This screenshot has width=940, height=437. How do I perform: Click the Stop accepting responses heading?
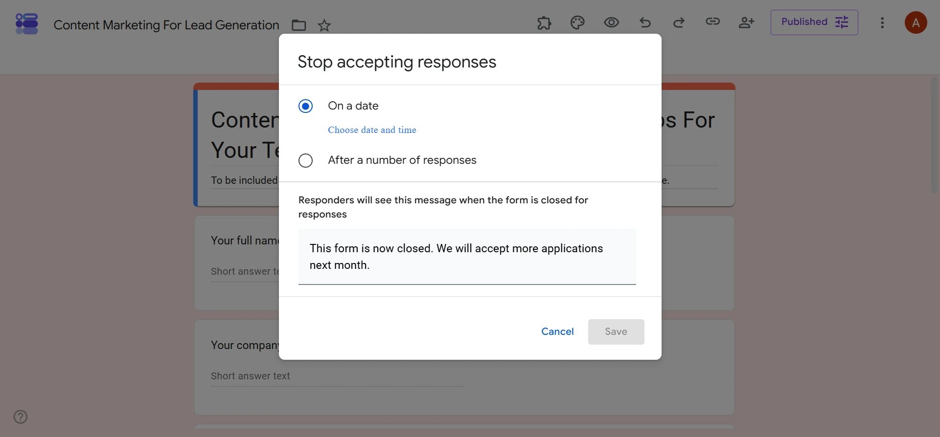point(397,62)
